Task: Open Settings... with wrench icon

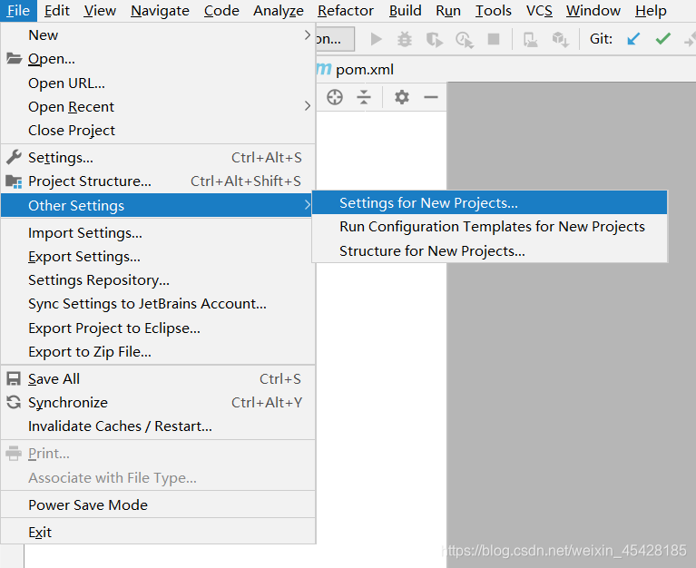Action: point(158,158)
